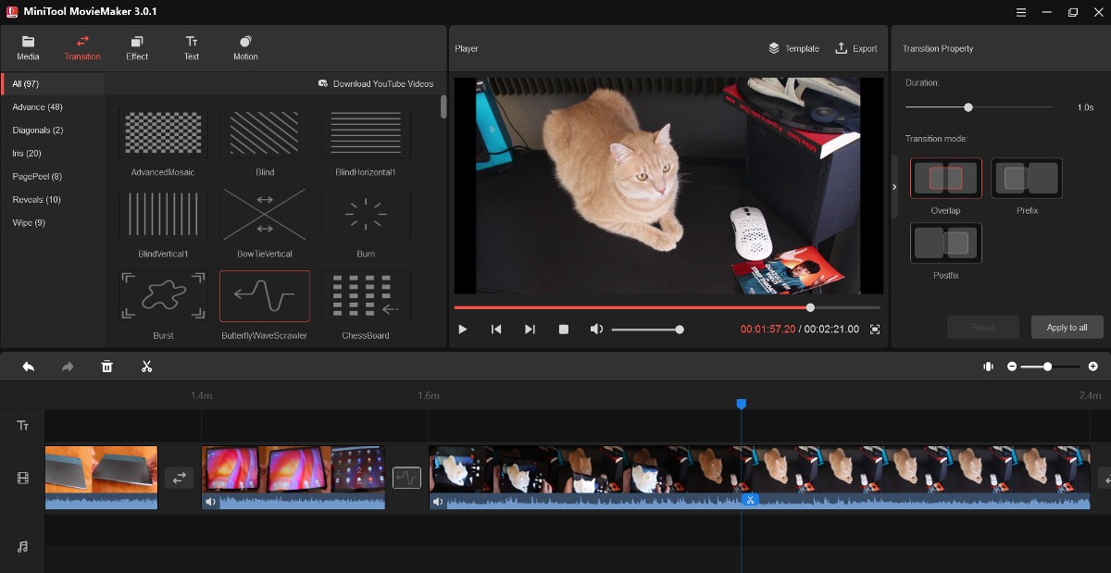Mute the player audio using the speaker icon

point(596,329)
